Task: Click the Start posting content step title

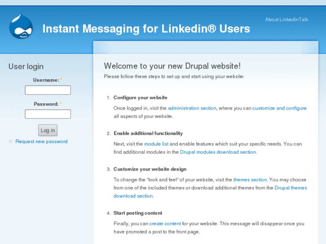Action: [x=138, y=213]
